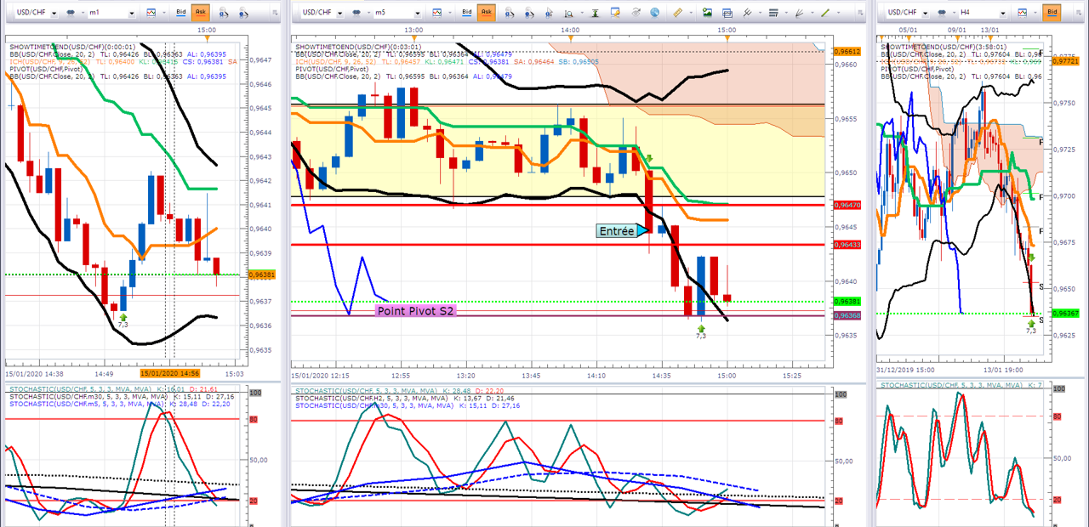The image size is (1089, 527).
Task: Click the zoom-in icon in the m1 chart toolbar
Action: 224,13
